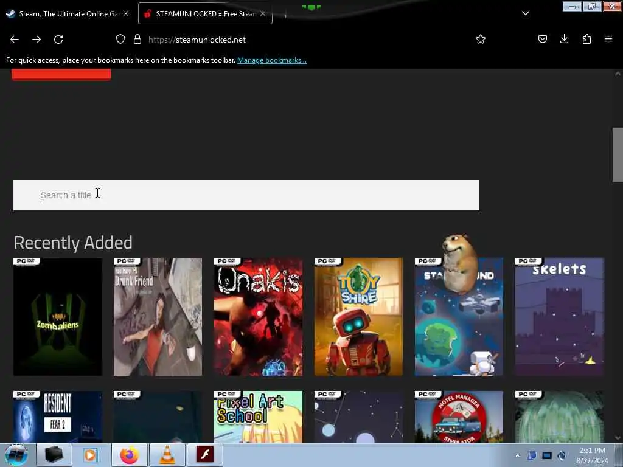Click the Recently Added heading
623x467 pixels.
73,243
